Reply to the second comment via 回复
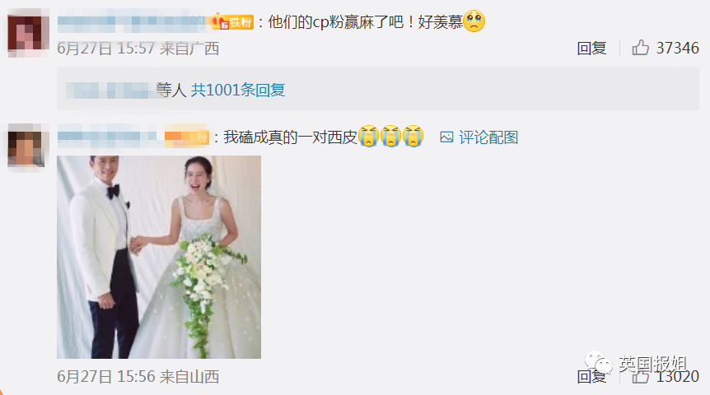The width and height of the screenshot is (710, 395). coord(591,376)
